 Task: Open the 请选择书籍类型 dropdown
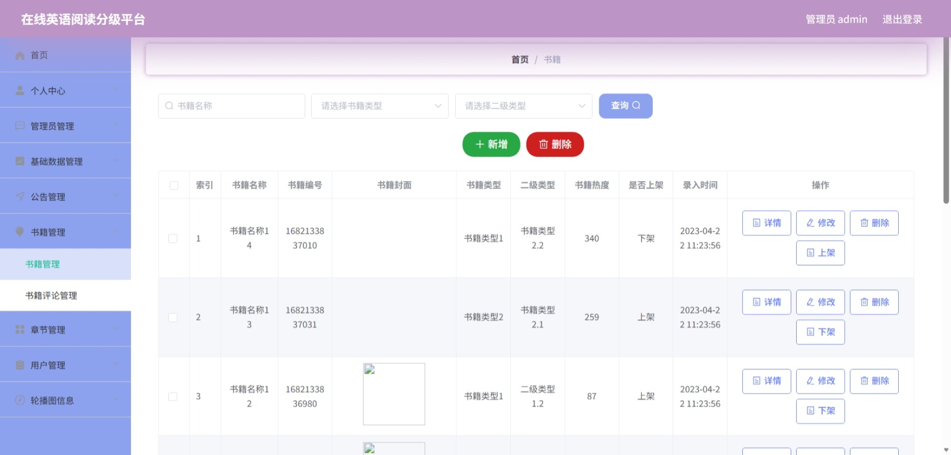(x=380, y=106)
